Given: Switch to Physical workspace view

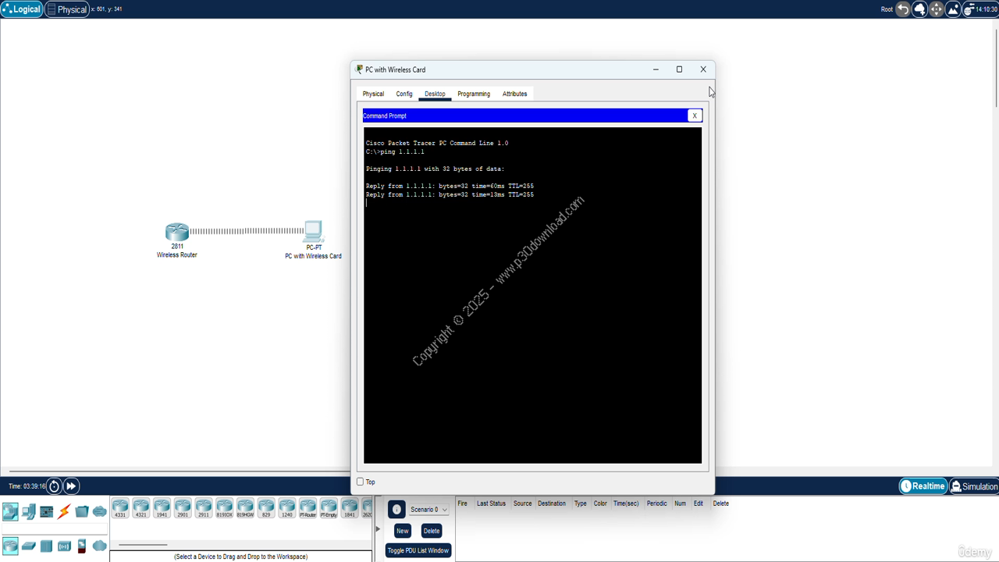Looking at the screenshot, I should (x=67, y=9).
